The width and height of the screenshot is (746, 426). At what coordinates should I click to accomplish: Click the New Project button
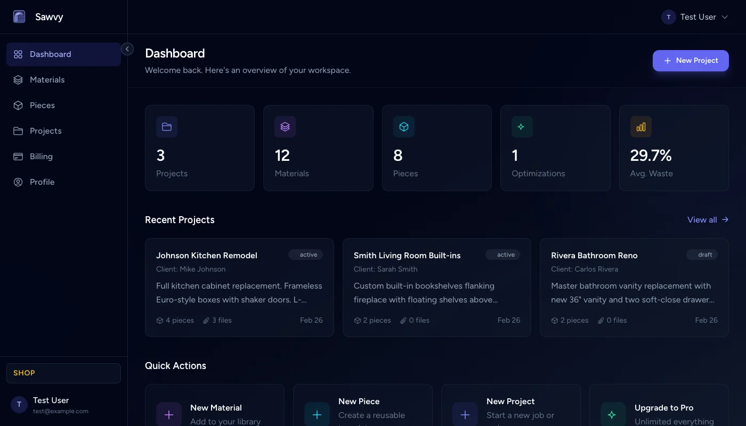(x=691, y=60)
